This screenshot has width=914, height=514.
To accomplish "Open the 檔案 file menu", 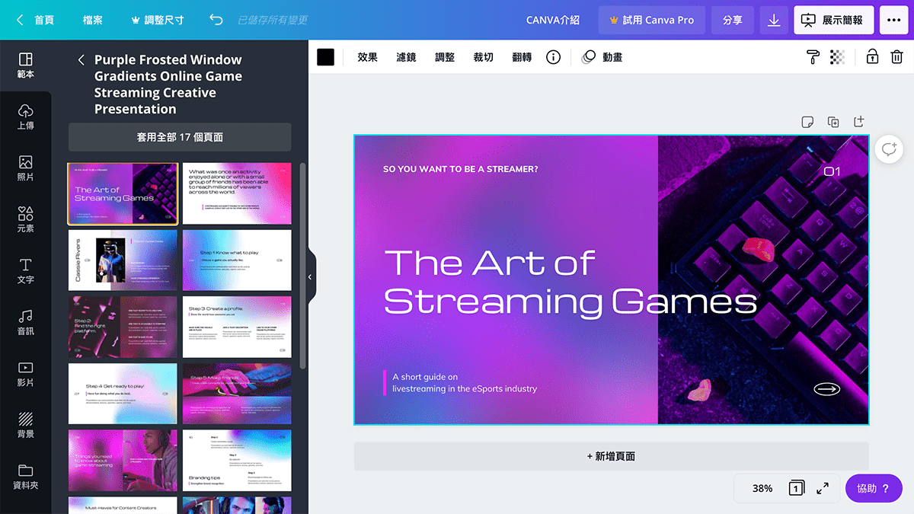I will point(92,21).
